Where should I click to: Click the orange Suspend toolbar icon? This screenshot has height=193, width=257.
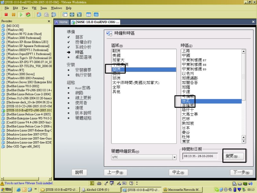(x=13, y=14)
